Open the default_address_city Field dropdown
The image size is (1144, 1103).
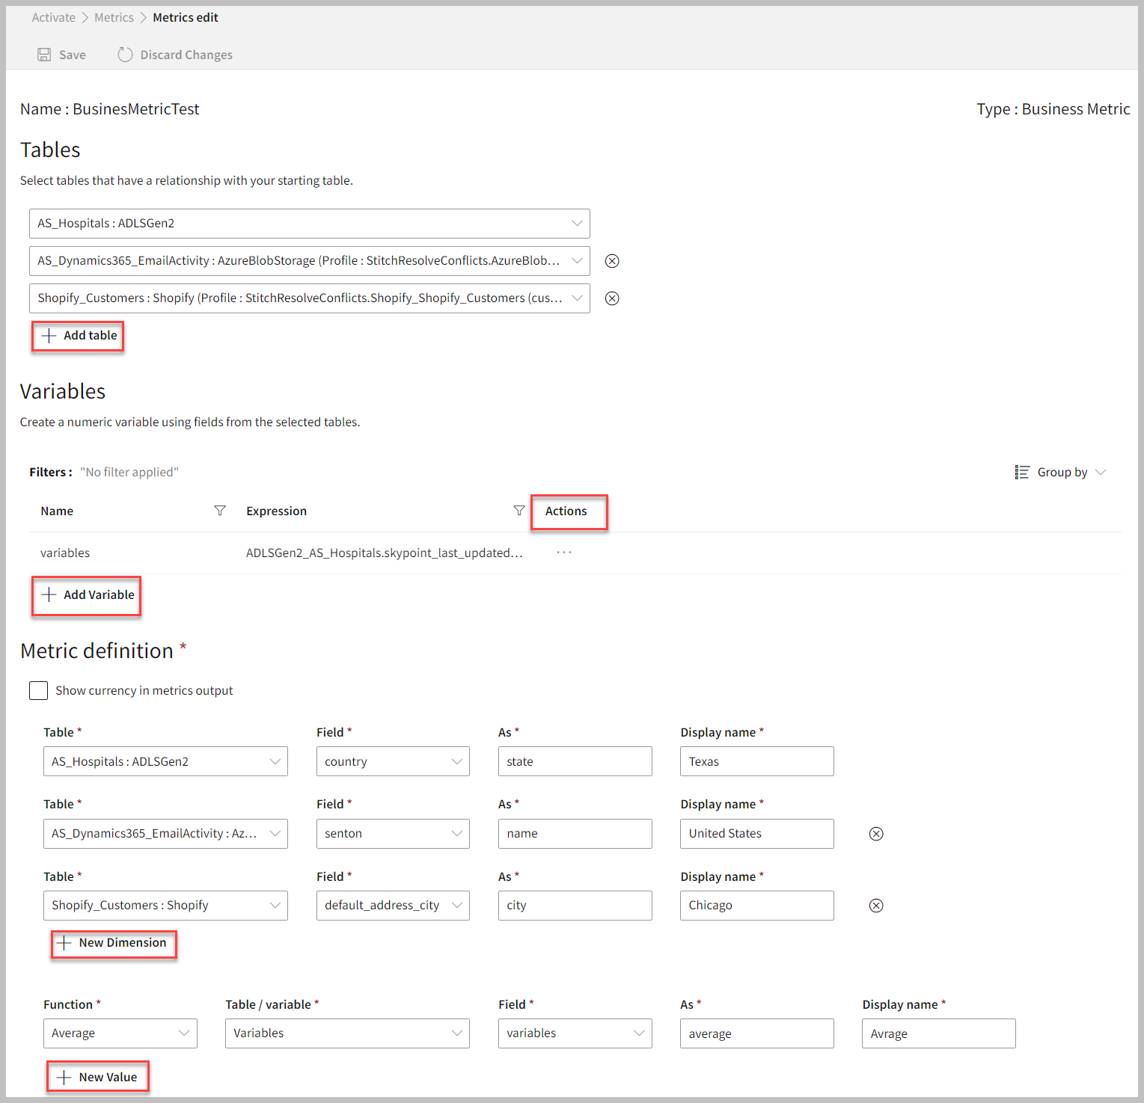coord(393,906)
